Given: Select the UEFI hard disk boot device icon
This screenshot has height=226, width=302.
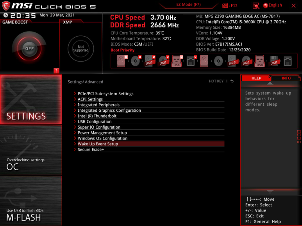Looking at the screenshot, I should 122,61.
